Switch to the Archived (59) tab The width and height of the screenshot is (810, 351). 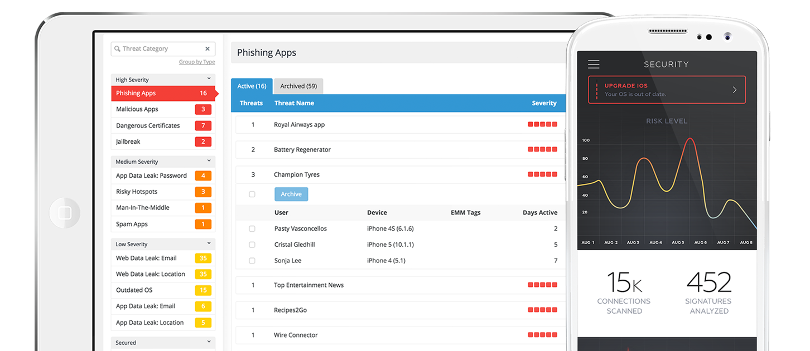(298, 86)
